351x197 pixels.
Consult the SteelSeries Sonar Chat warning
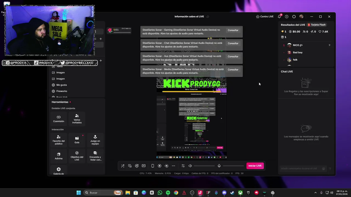point(233,43)
